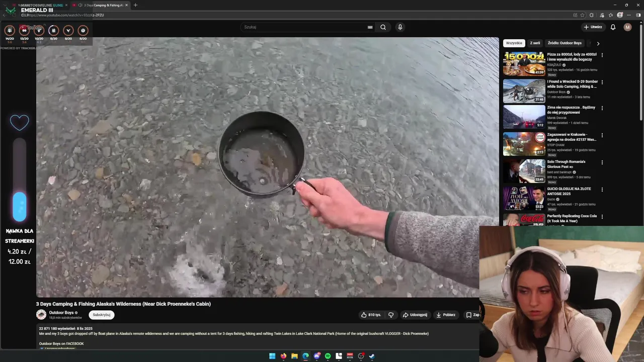Open Outdoor Boys on FACEBOOK text
This screenshot has width=644, height=362.
tap(61, 344)
